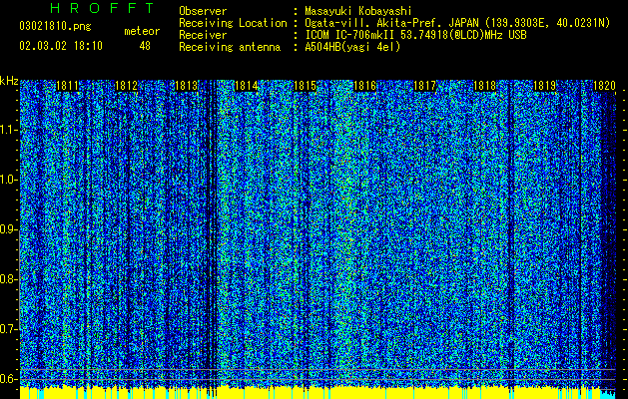Click the 0.6 kHz axis label
The image size is (628, 399).
coord(7,379)
